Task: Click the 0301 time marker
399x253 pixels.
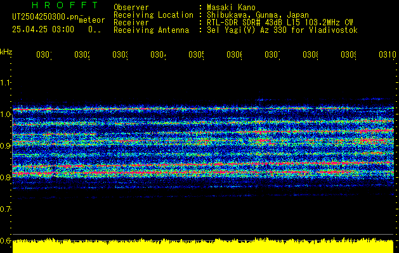Action: [44, 55]
